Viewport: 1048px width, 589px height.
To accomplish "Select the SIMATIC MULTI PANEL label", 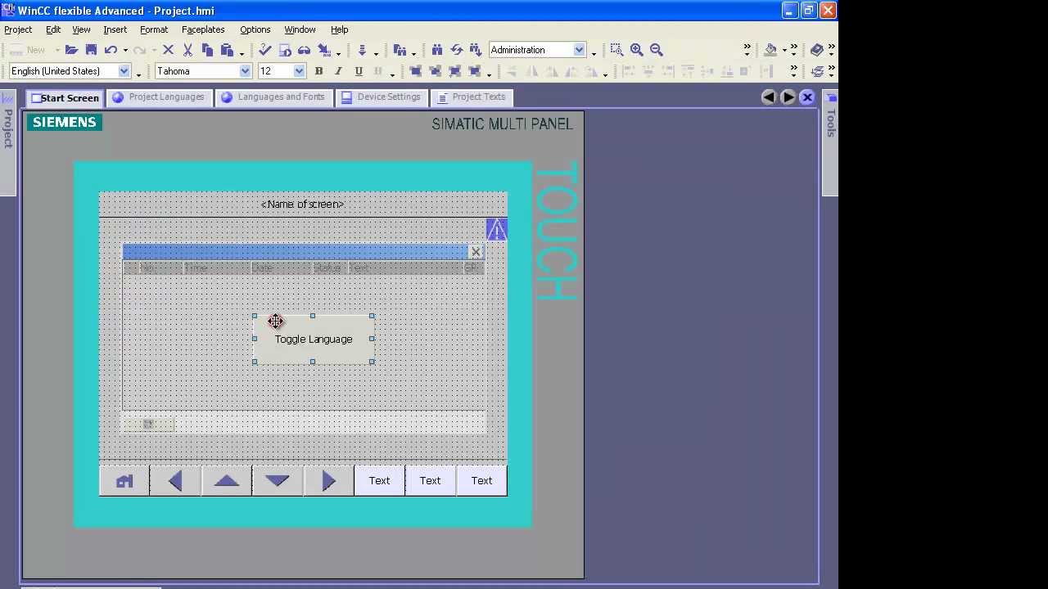I will [502, 124].
